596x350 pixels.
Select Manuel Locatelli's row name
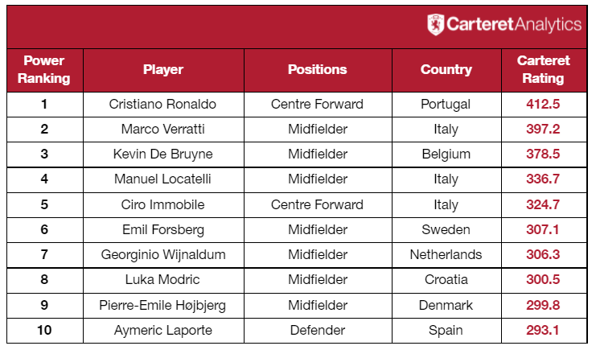click(x=162, y=179)
